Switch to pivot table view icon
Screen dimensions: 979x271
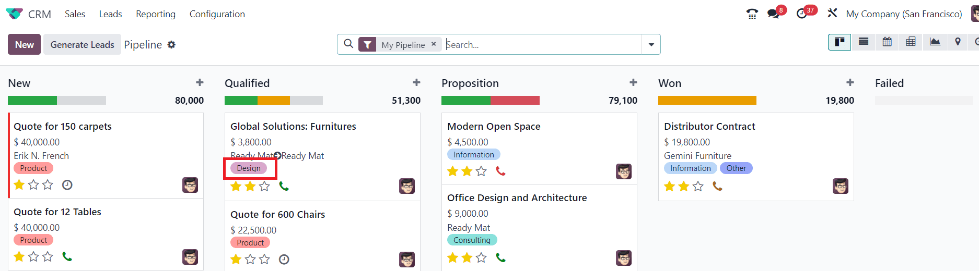(911, 42)
